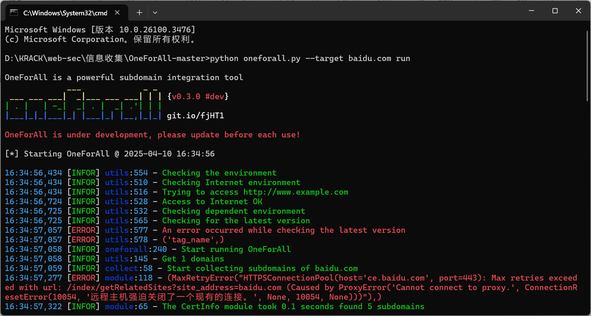Click the 'oneforall:240' module reference
This screenshot has width=591, height=316.
[x=136, y=249]
